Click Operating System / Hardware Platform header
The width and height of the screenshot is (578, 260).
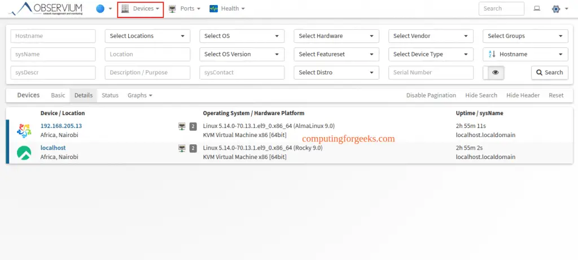coord(253,113)
